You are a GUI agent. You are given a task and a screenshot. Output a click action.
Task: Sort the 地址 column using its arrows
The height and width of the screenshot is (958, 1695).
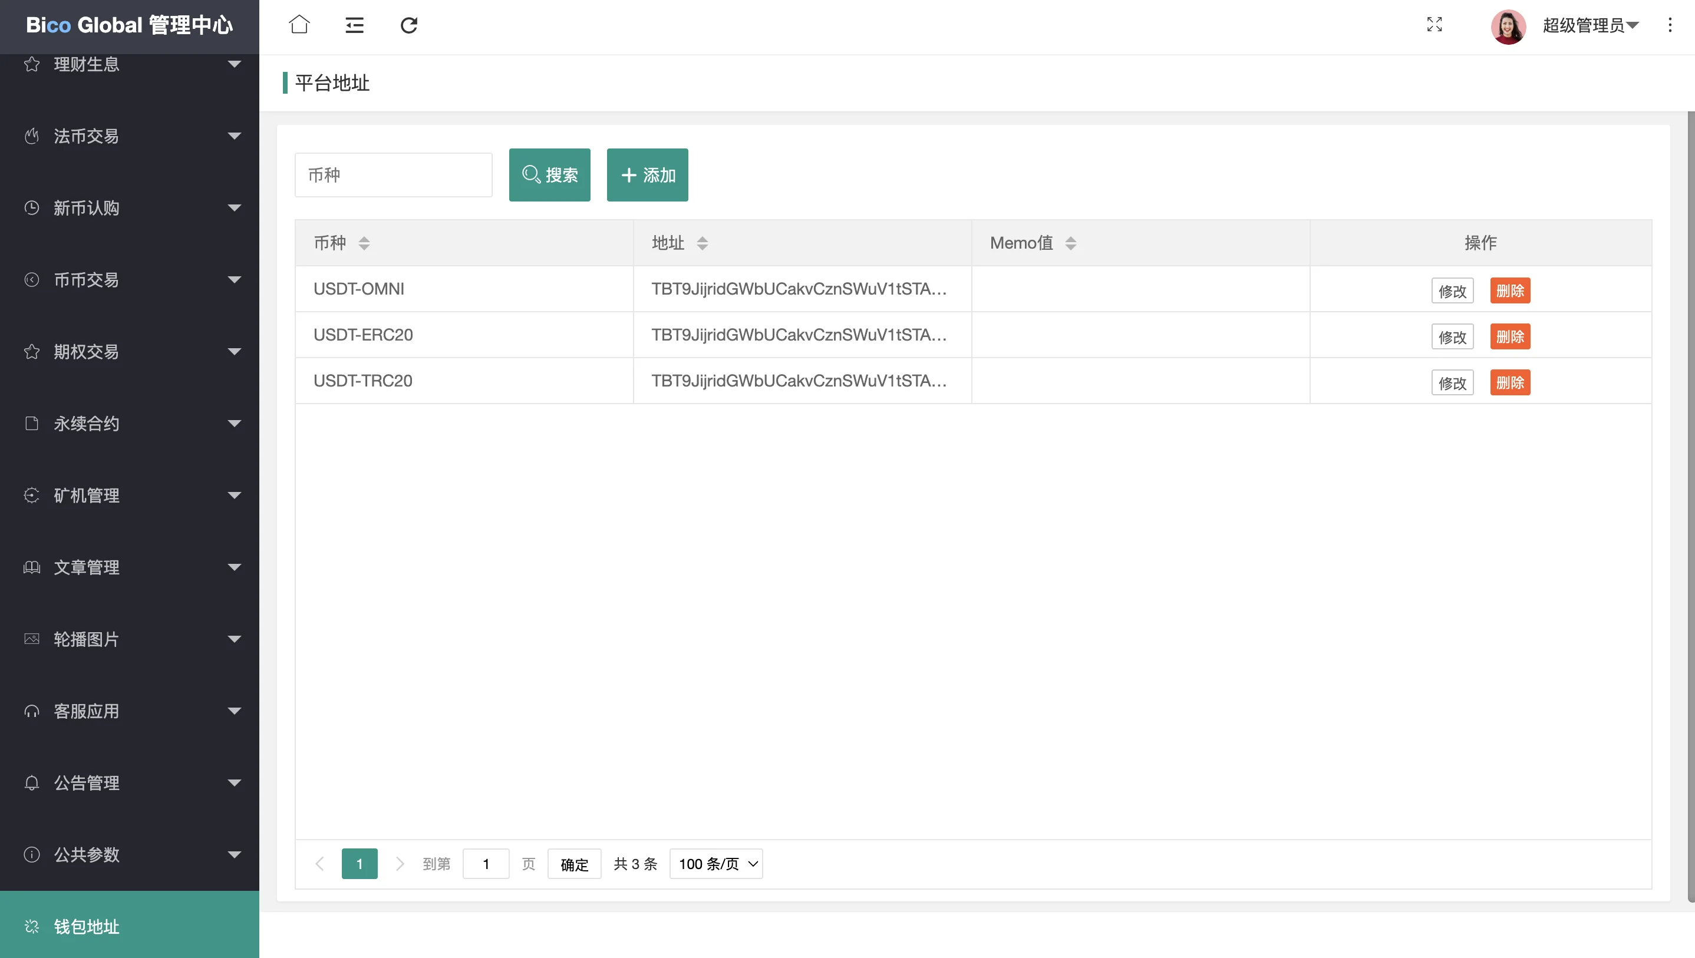(x=702, y=243)
